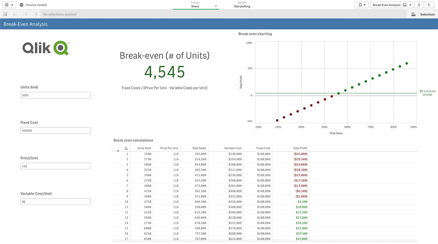Select the ($45,000) Total Profit cell

[x=300, y=154]
